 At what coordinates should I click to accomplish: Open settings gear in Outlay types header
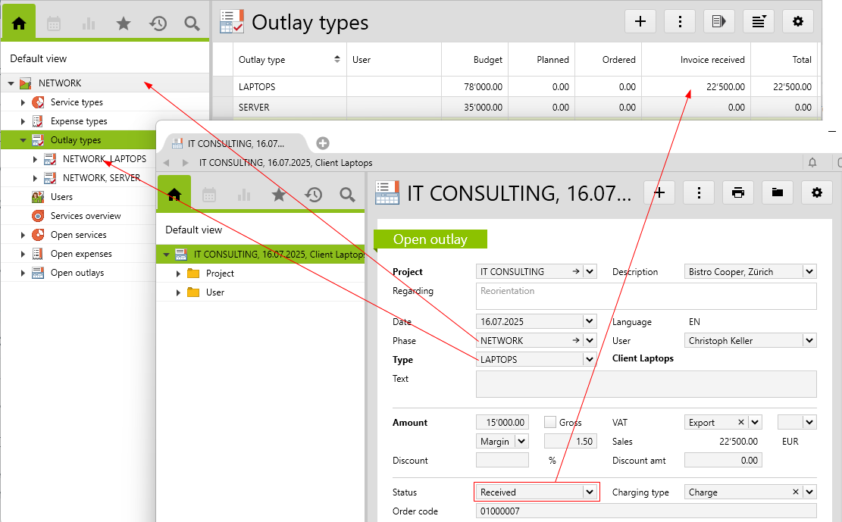(797, 21)
